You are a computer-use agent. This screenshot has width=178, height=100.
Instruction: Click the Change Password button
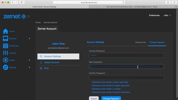click(x=111, y=98)
